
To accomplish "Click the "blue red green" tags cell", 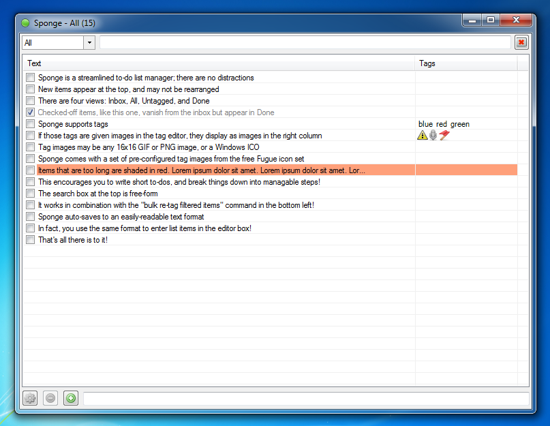I will click(444, 124).
